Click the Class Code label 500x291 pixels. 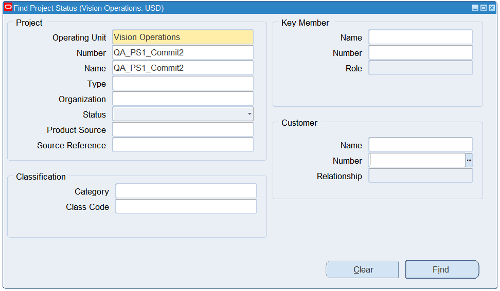click(x=87, y=207)
